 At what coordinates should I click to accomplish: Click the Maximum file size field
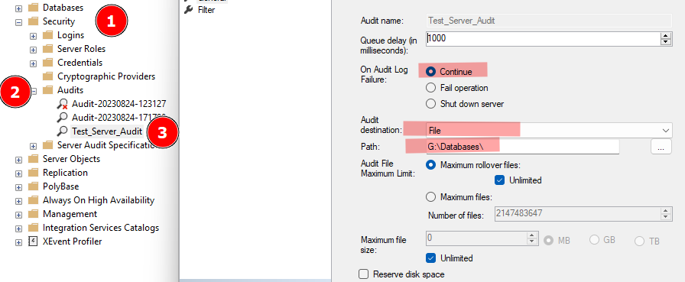476,238
